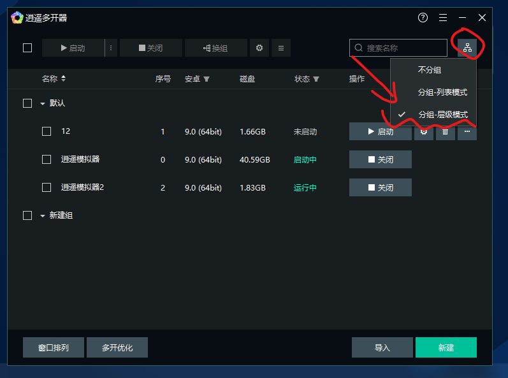
Task: Open the grouping mode icon beside search
Action: (x=467, y=48)
